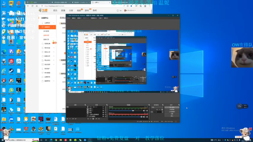Viewport: 253px width, 142px height.
Task: Open the Steam shortcut on the desktop
Action: click(x=11, y=72)
